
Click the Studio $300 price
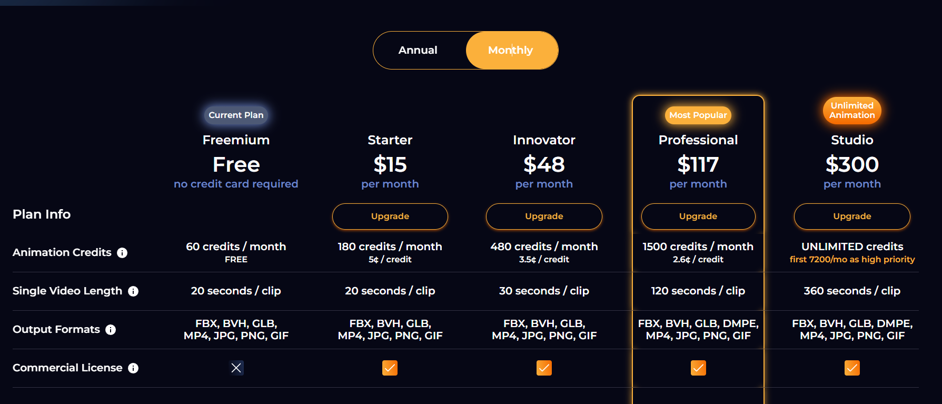click(x=852, y=164)
